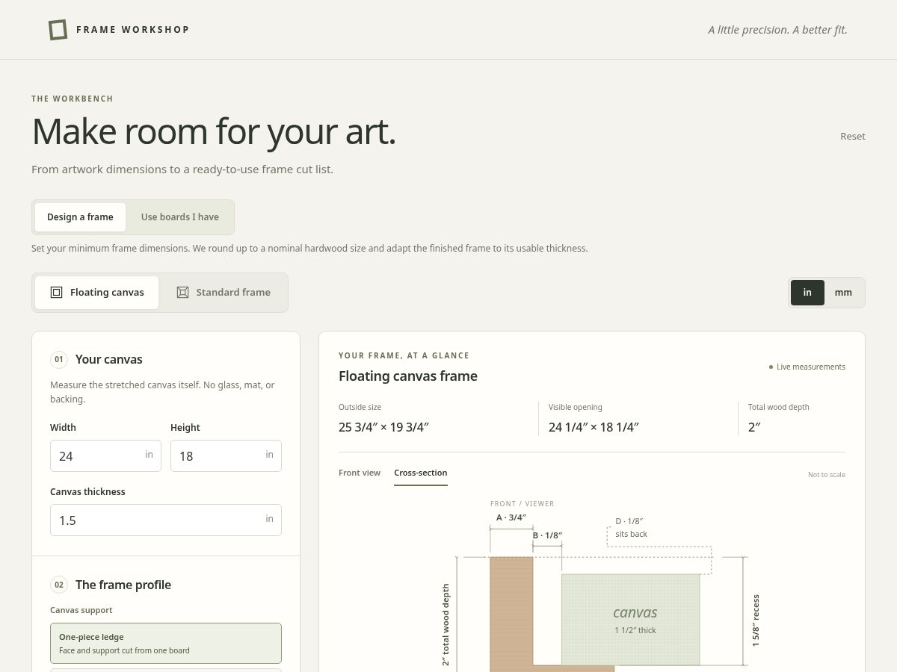Screen dimensions: 897x672
Task: Reset the workbench settings
Action: [853, 136]
